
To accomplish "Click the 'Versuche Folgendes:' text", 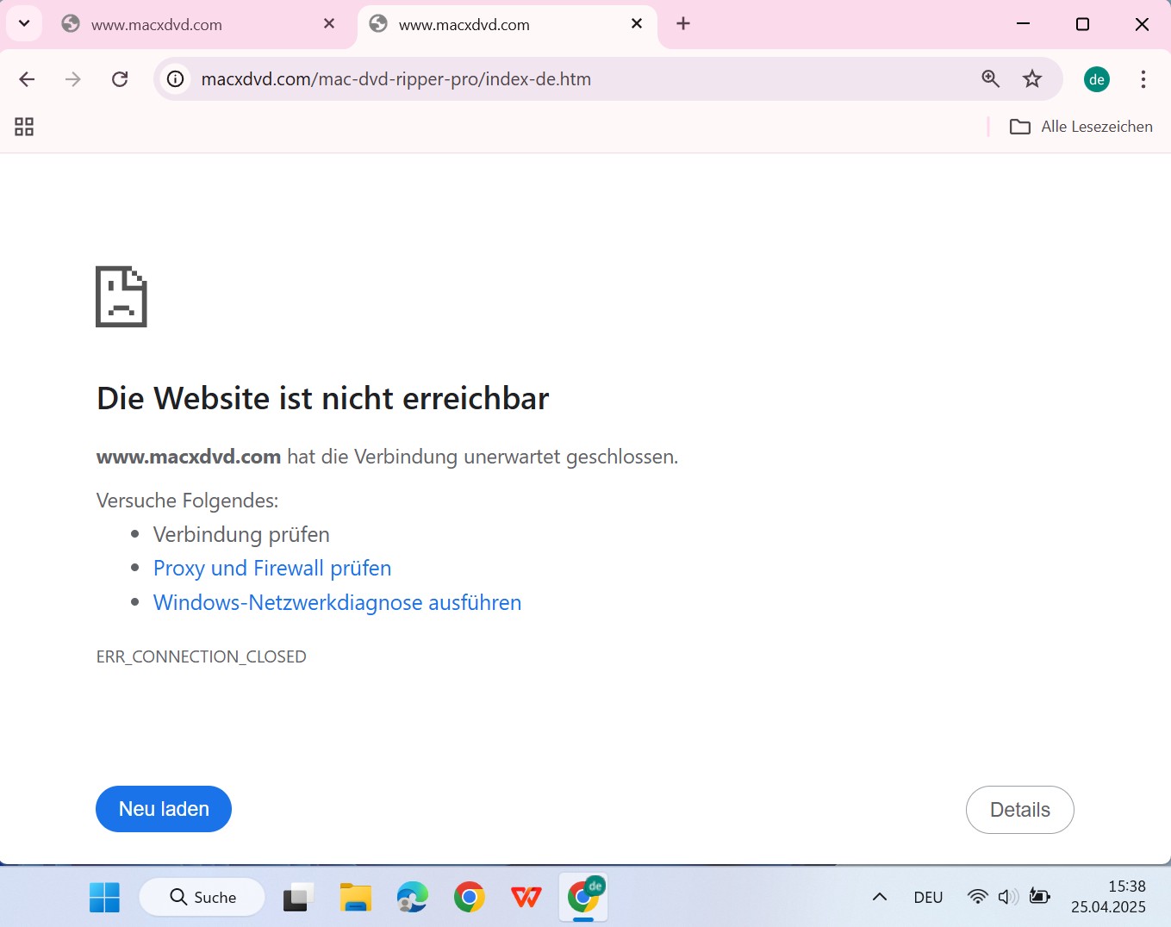I will 188,501.
